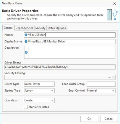Click the Load Order Group label
Screen dimensions: 120x124
tap(74, 84)
